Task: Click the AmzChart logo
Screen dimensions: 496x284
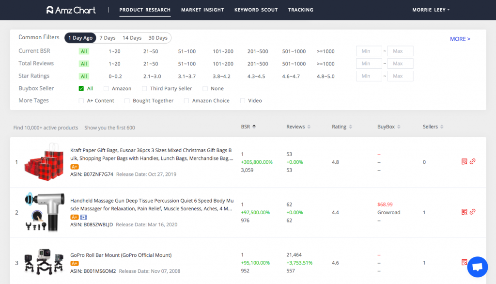Action: 71,10
